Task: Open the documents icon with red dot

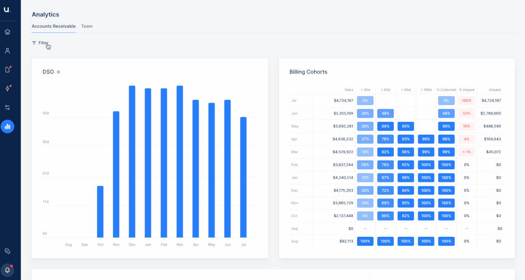Action: 7,70
